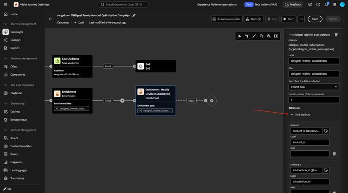
Task: Open Components in sidebar
Action: click(18, 75)
